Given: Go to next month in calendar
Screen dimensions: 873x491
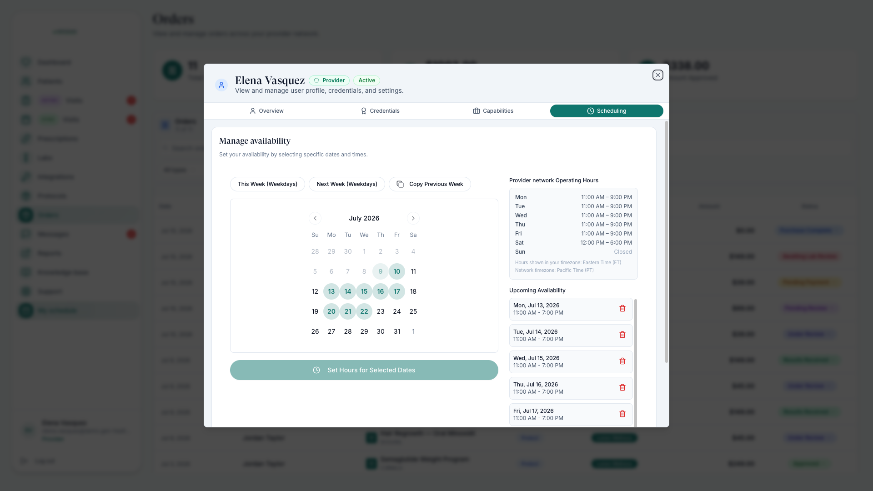Looking at the screenshot, I should (x=413, y=218).
